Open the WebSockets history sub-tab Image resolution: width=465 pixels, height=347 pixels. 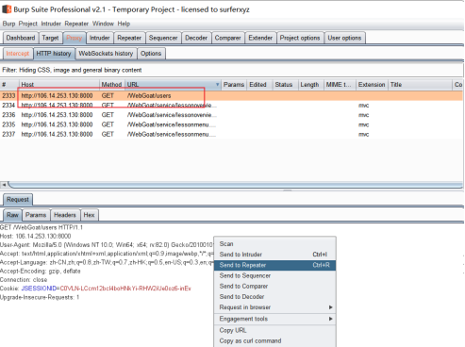point(106,54)
